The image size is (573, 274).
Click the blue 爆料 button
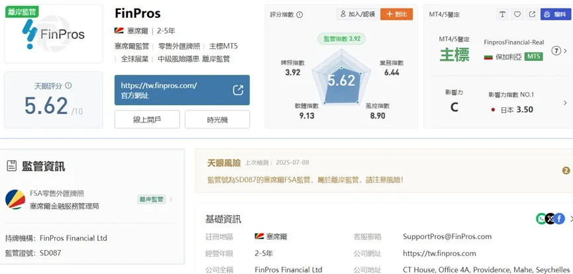click(556, 15)
